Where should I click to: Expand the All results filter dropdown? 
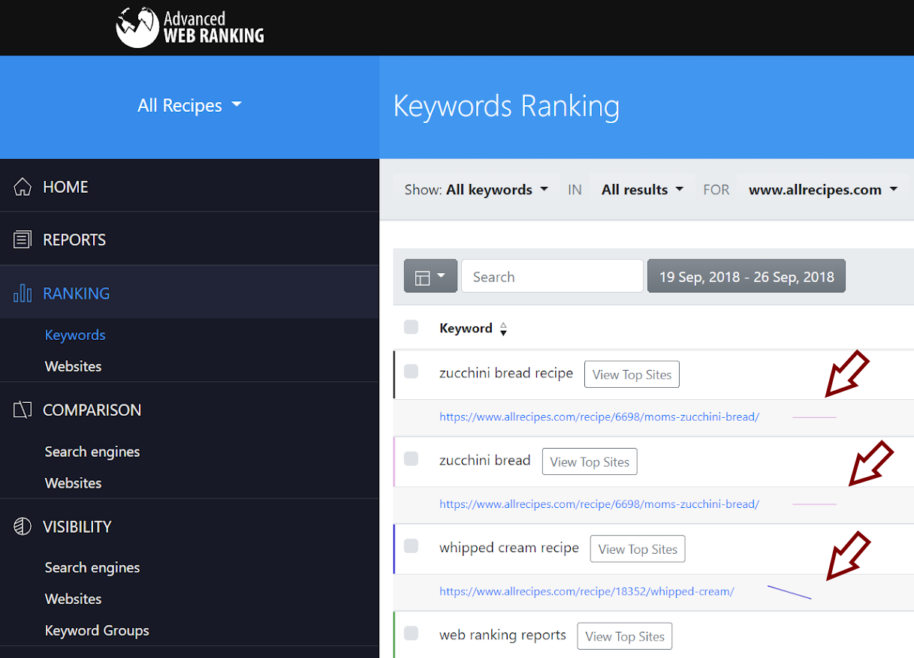(x=642, y=190)
